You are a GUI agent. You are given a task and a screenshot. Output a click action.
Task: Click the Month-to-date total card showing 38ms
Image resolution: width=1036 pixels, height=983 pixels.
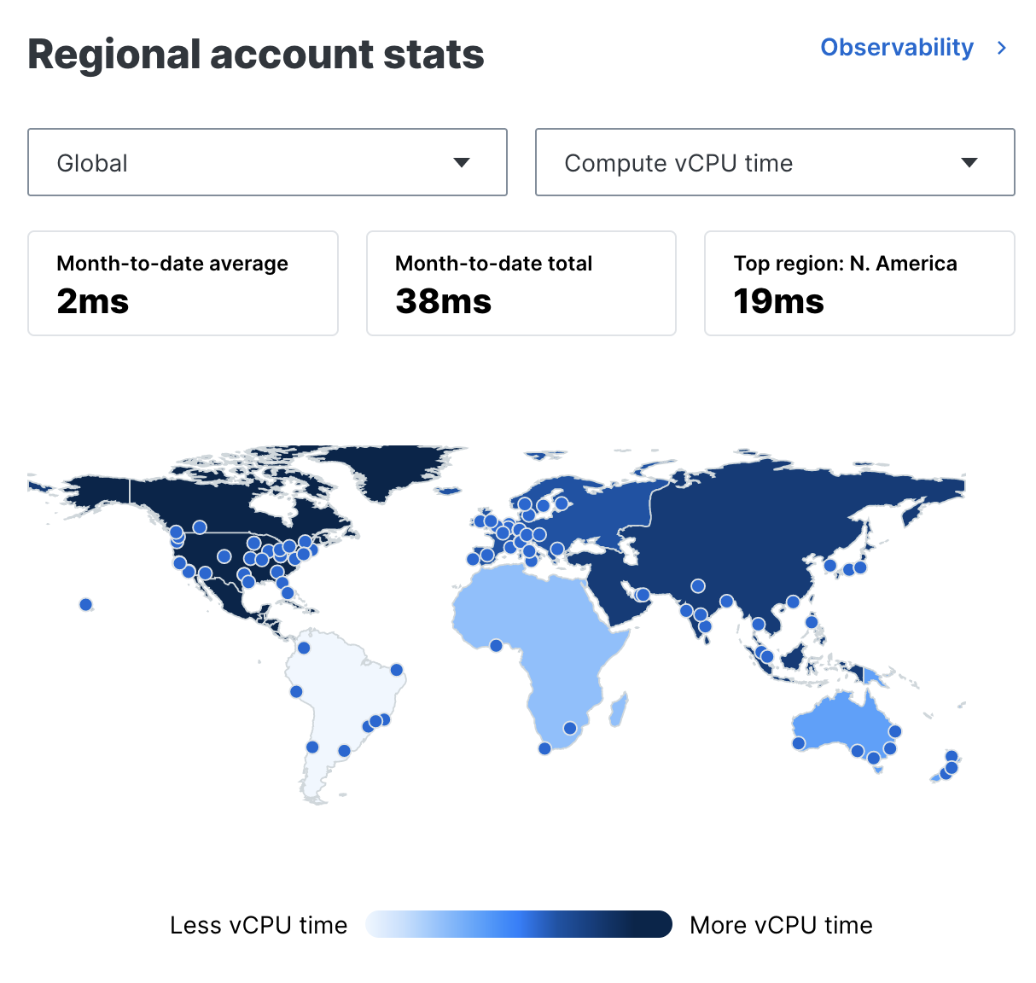(x=521, y=283)
